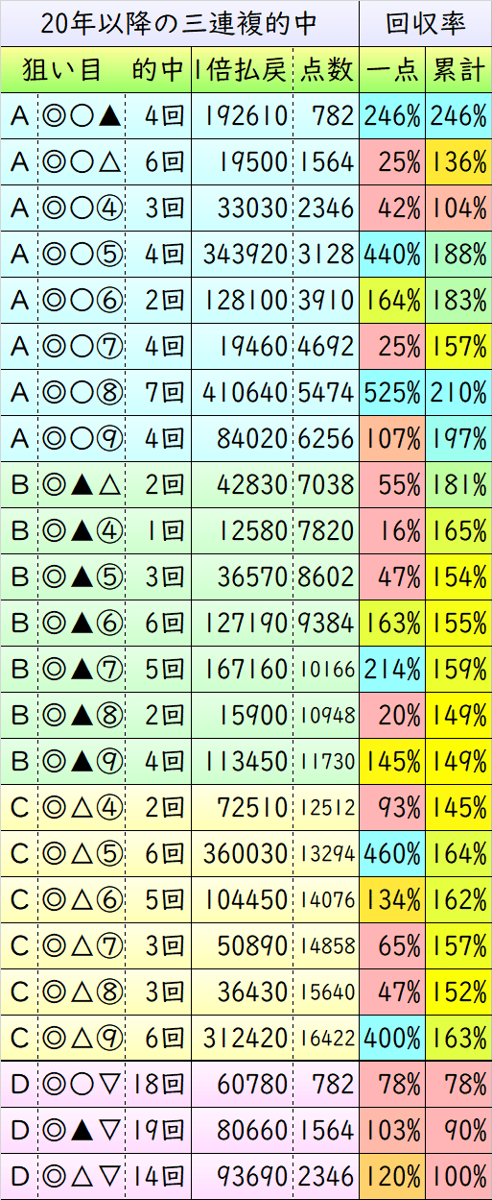Image resolution: width=492 pixels, height=1200 pixels.
Task: Select the payout value 60780
Action: (255, 1085)
